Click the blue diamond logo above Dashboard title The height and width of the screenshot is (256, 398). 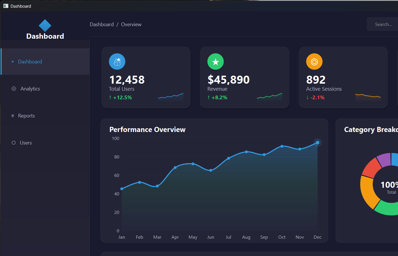click(x=45, y=25)
